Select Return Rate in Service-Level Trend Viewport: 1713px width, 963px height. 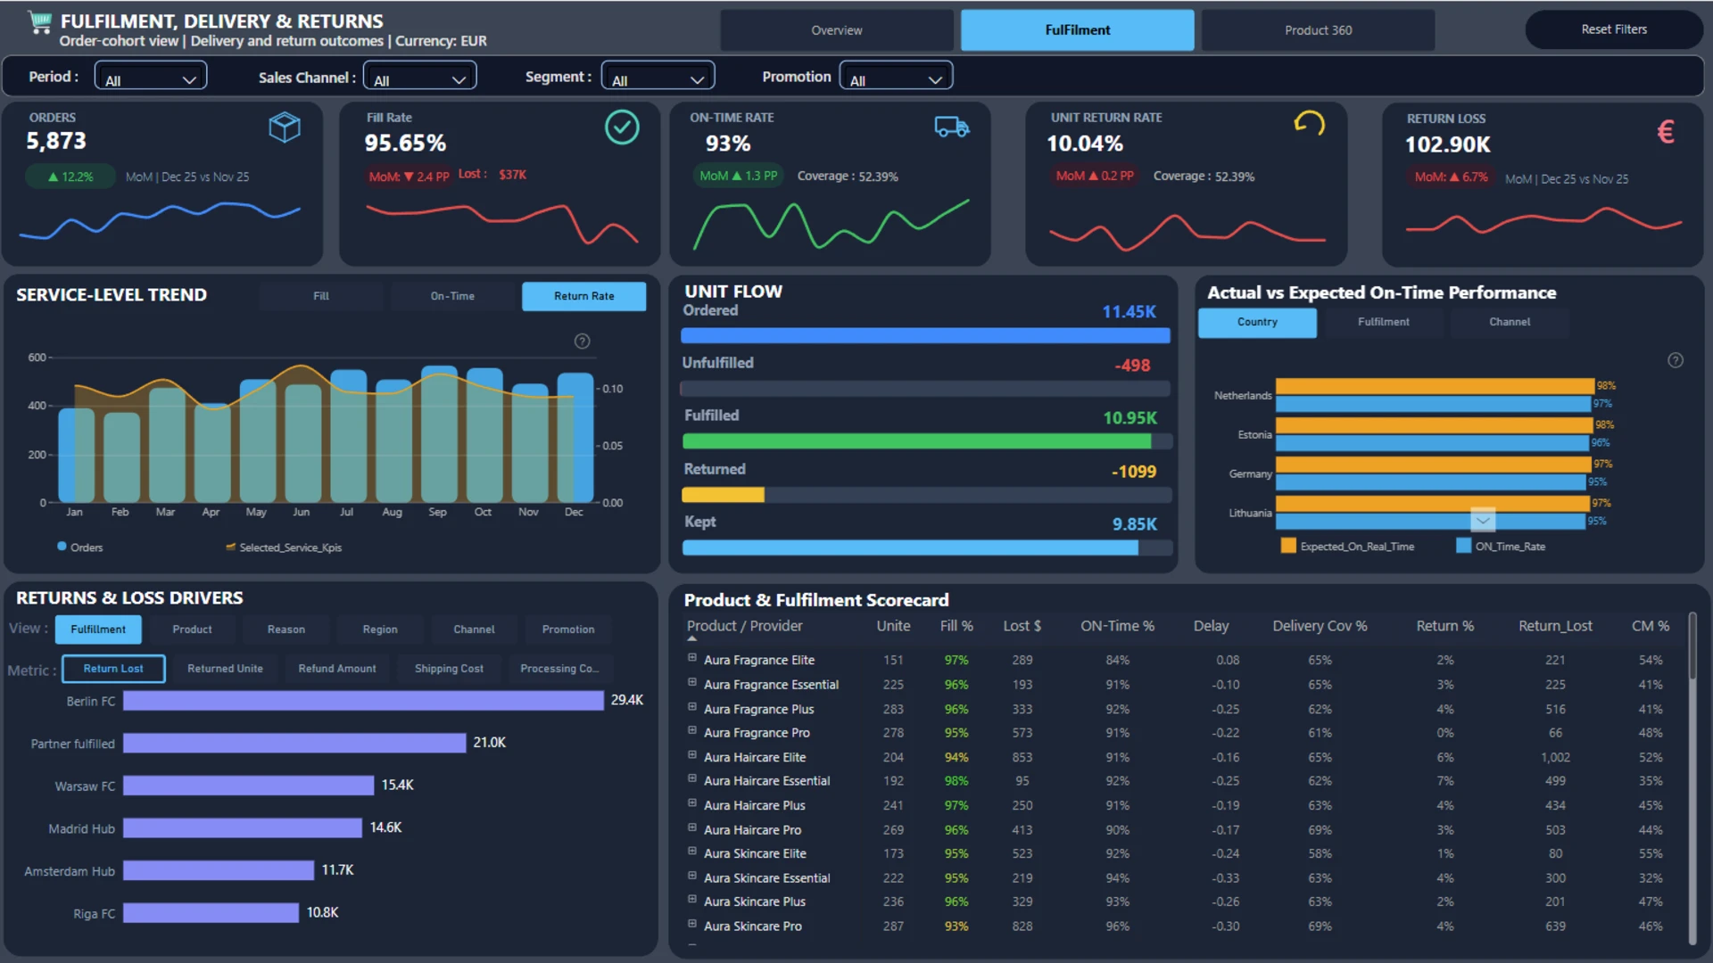click(583, 296)
